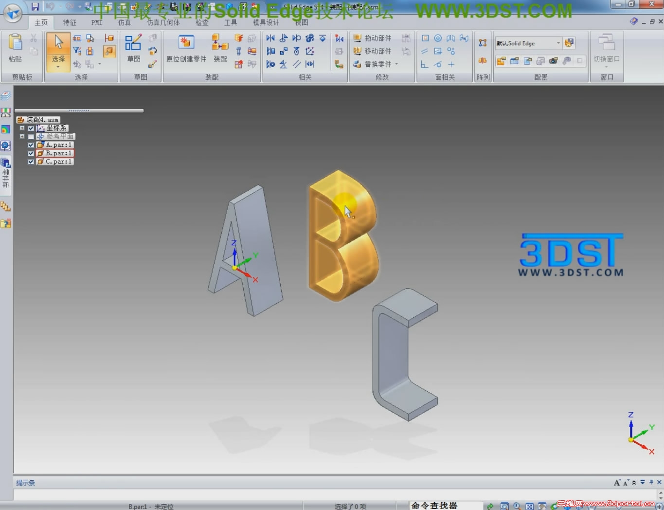The image size is (664, 510).
Task: Open the 工具 ribbon tab
Action: click(230, 22)
